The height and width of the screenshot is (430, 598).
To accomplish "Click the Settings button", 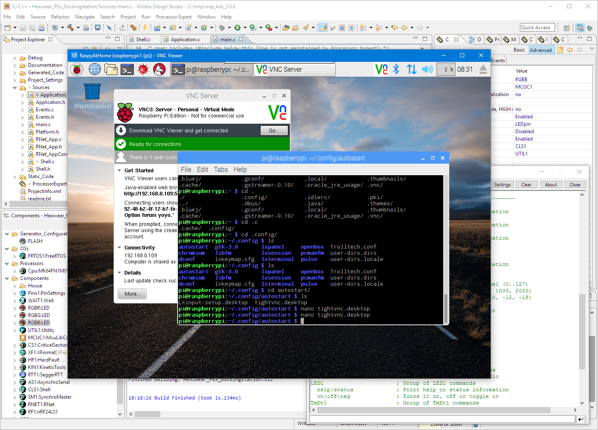I will coord(502,185).
